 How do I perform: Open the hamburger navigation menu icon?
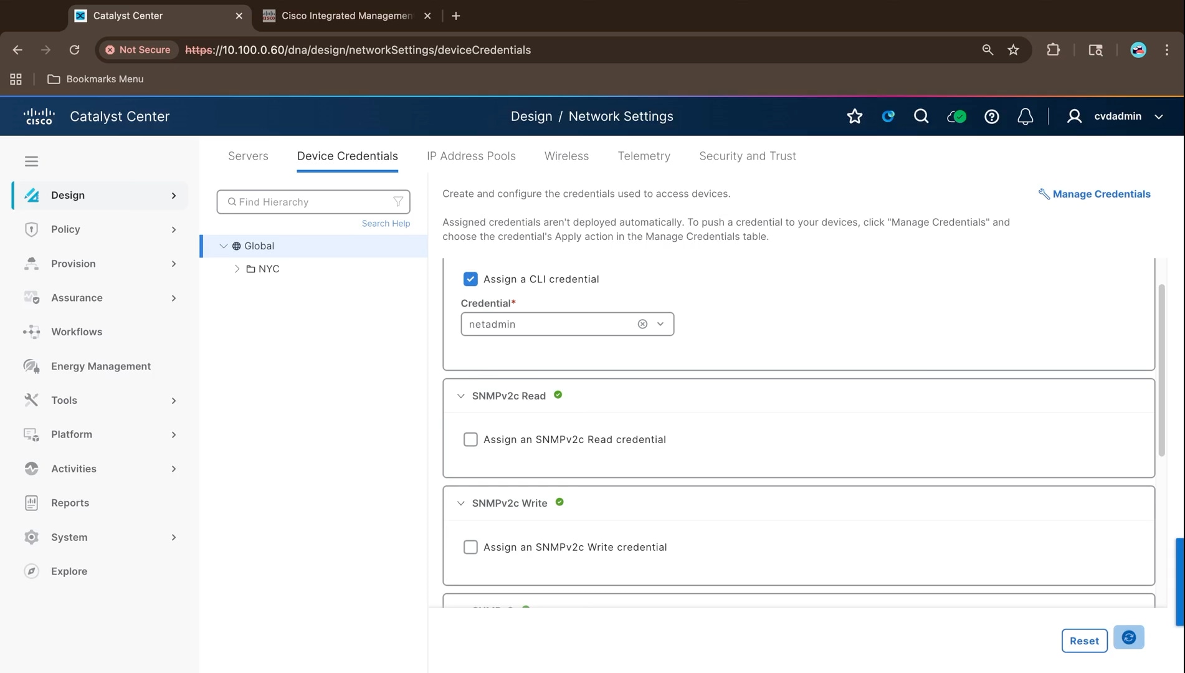point(31,161)
